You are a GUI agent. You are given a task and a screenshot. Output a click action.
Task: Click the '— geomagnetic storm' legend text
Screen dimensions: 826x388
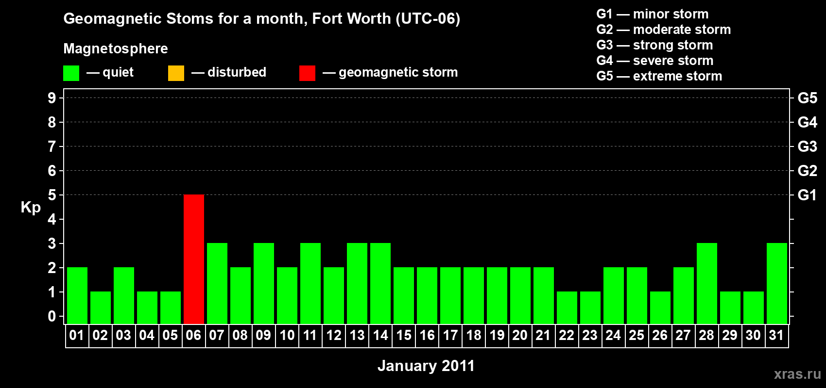pos(390,72)
